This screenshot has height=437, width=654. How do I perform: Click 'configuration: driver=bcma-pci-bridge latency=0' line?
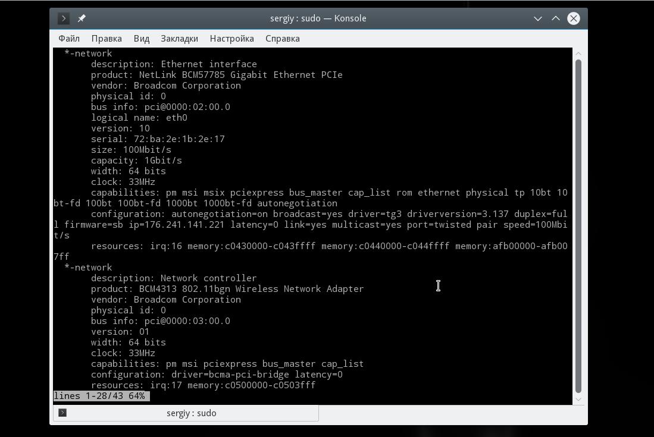217,375
